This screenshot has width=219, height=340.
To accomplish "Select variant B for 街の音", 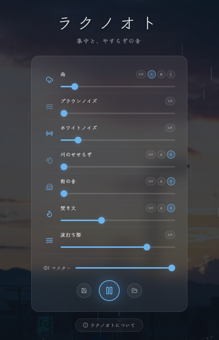I will tap(171, 181).
